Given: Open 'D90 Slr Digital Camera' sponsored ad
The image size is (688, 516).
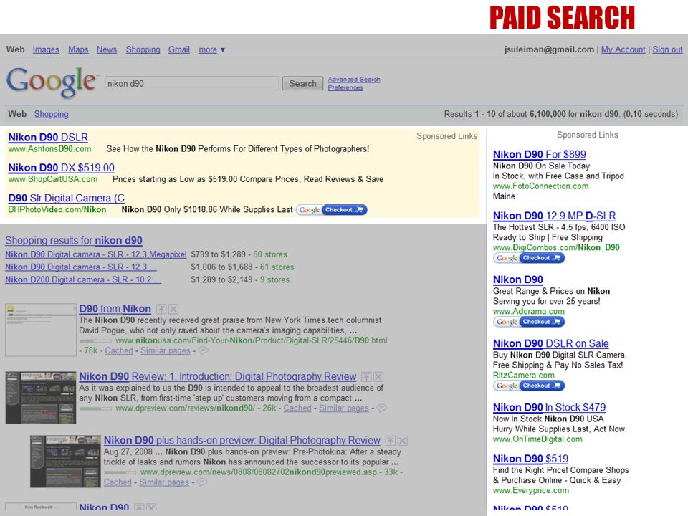Looking at the screenshot, I should point(66,198).
